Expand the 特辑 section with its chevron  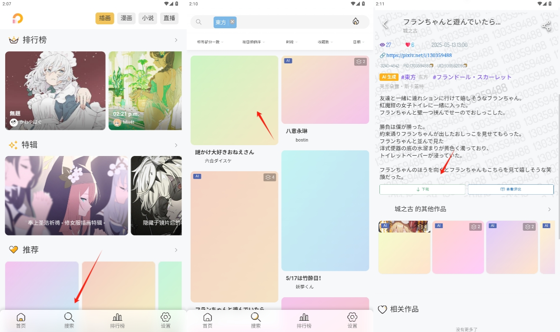176,145
